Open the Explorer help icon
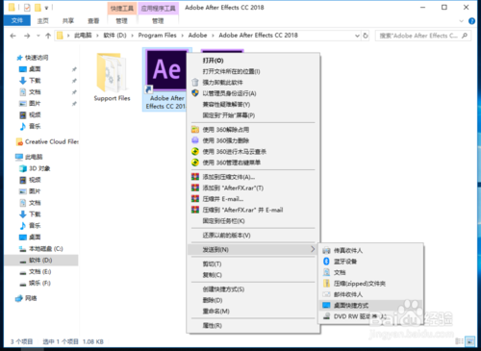This screenshot has height=351, width=481. [x=471, y=21]
